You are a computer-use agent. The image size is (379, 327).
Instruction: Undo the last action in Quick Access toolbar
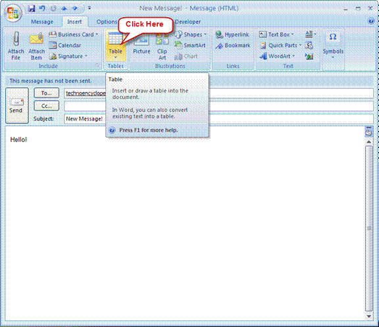click(x=43, y=9)
